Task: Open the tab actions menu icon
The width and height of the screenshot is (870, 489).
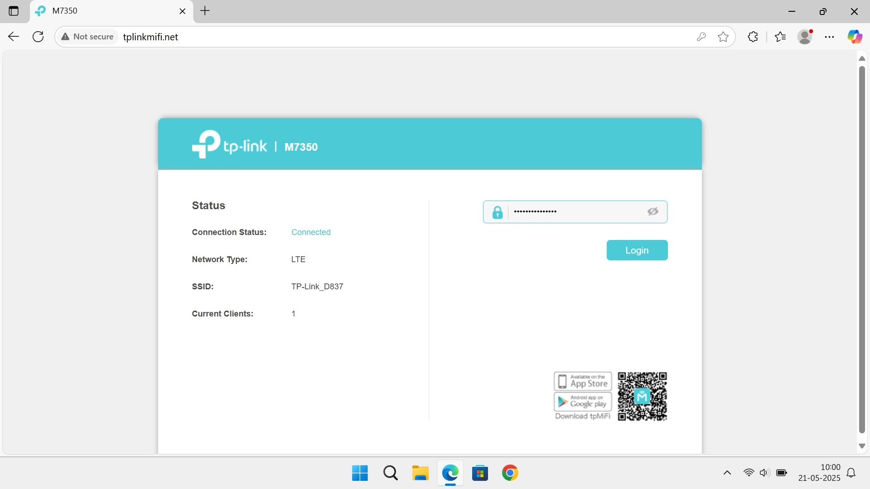Action: (x=14, y=11)
